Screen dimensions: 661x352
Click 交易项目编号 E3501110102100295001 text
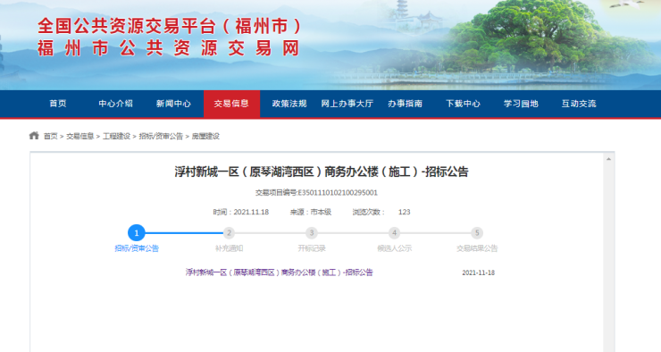pos(316,193)
